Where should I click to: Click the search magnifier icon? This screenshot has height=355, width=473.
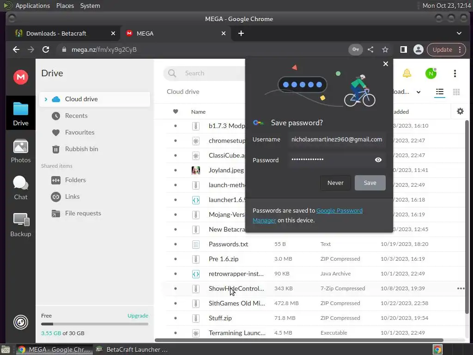[172, 73]
